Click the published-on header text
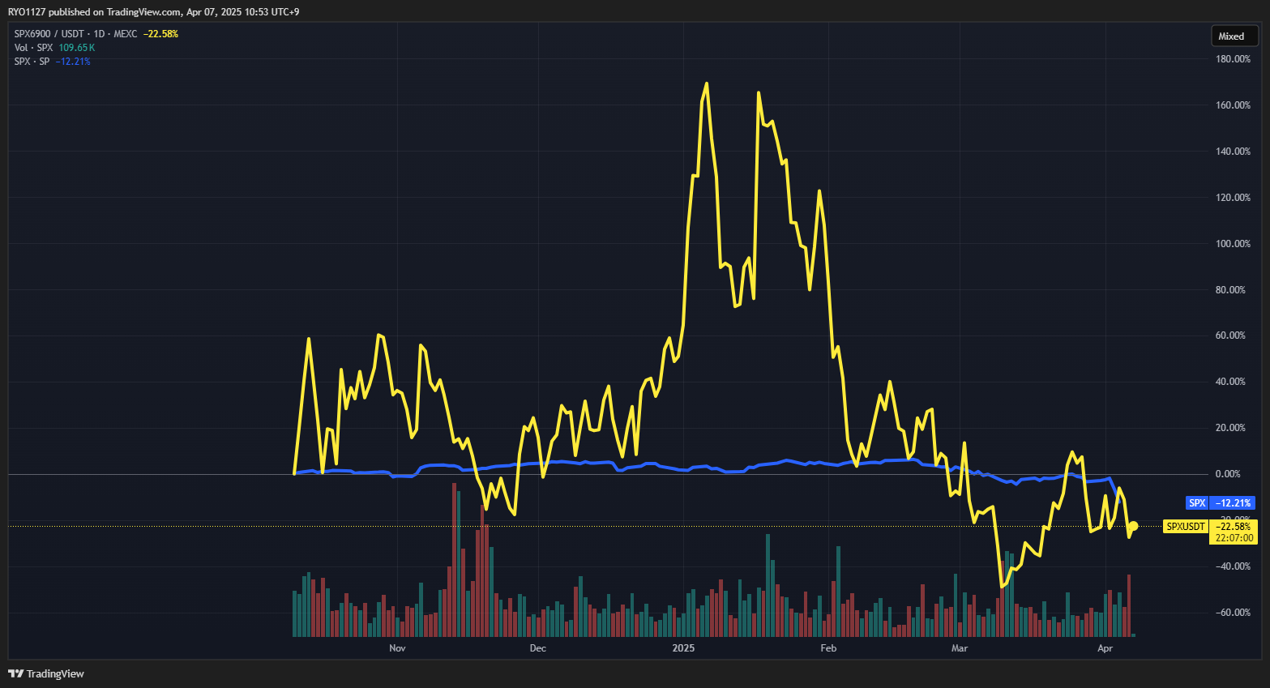The height and width of the screenshot is (688, 1270). (x=153, y=12)
